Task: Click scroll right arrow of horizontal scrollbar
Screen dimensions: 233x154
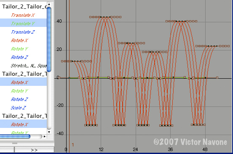Action: click(x=44, y=136)
